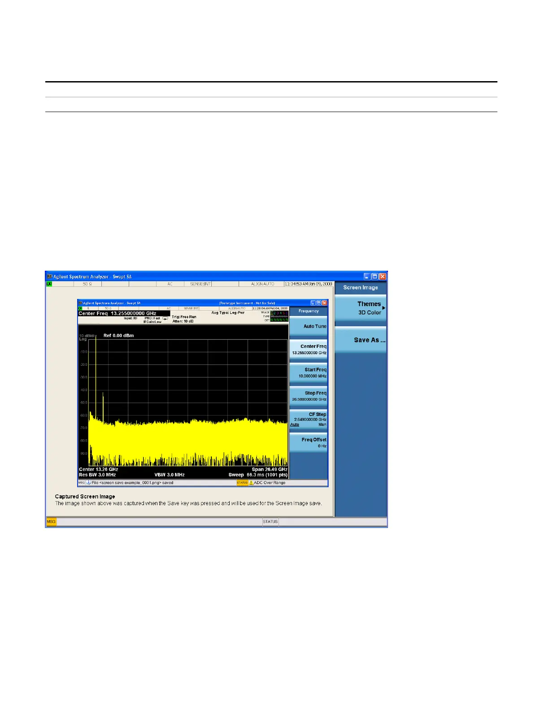
Task: Click the Start Freq value 10.000000 MHz
Action: pos(312,376)
